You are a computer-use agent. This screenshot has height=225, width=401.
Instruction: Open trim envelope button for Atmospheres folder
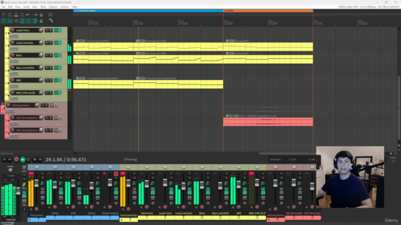pyautogui.click(x=10, y=111)
